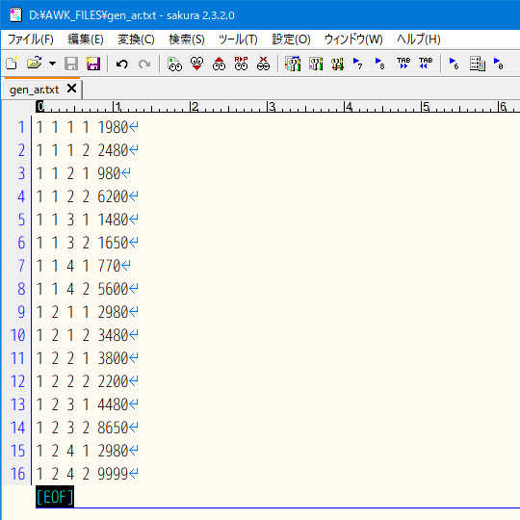Click the value 4480 on line 13
The height and width of the screenshot is (520, 520).
[x=113, y=404]
